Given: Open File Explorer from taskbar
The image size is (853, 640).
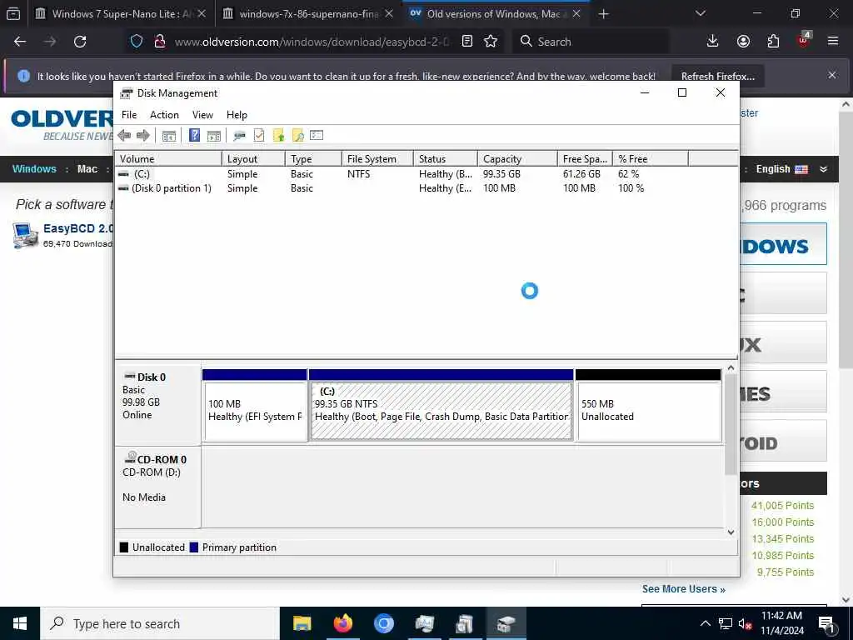Looking at the screenshot, I should click(x=302, y=623).
